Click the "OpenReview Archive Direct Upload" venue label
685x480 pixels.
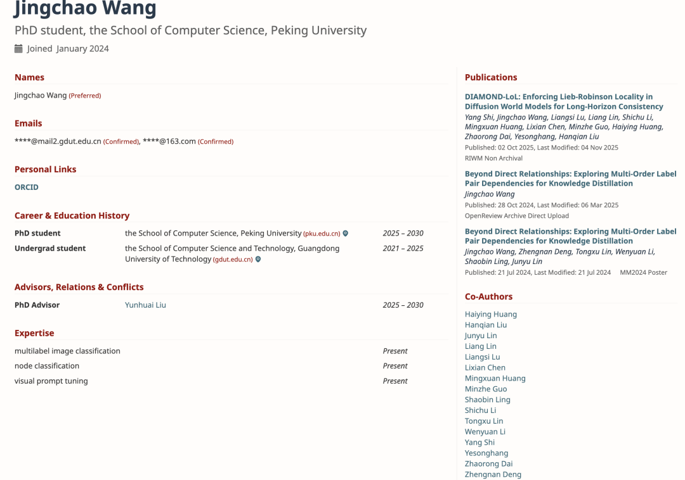tap(517, 216)
